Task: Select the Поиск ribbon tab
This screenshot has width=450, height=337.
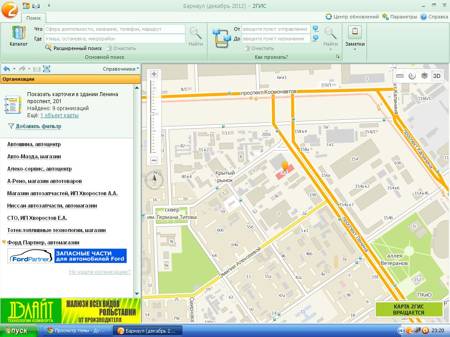Action: 33,18
